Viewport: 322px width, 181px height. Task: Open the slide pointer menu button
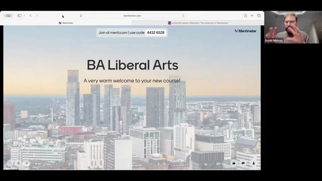(18, 163)
